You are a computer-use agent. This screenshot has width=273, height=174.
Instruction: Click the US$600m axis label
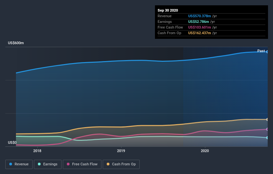pyautogui.click(x=16, y=43)
